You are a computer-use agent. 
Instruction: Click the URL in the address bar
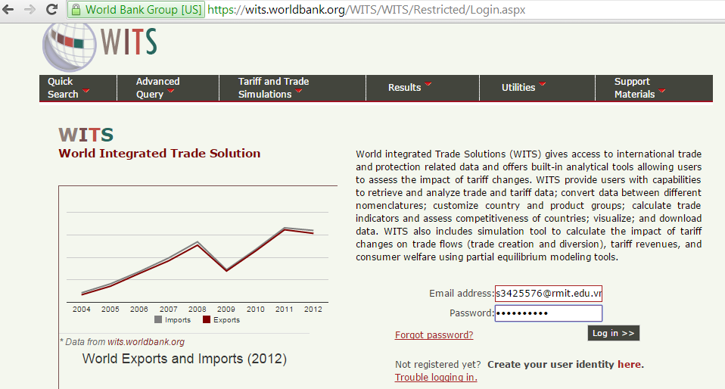coord(366,11)
